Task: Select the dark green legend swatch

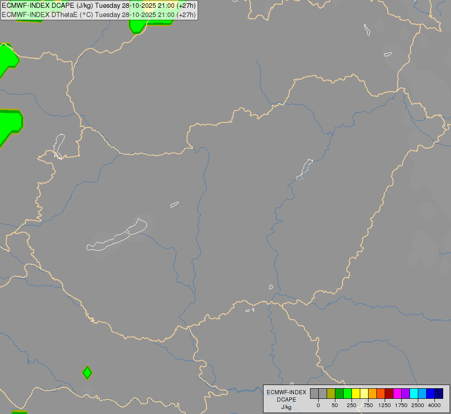Action: point(340,394)
